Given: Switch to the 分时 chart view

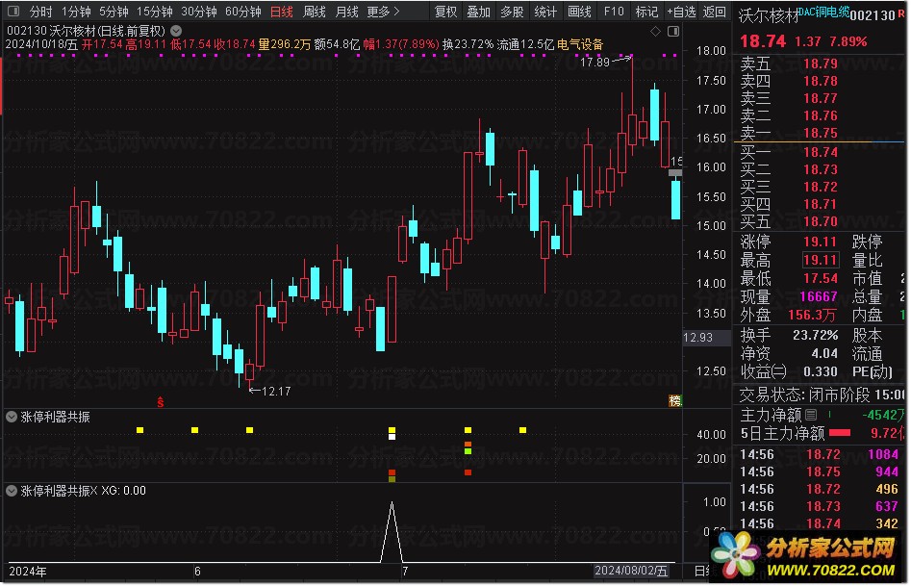Looking at the screenshot, I should pyautogui.click(x=40, y=11).
